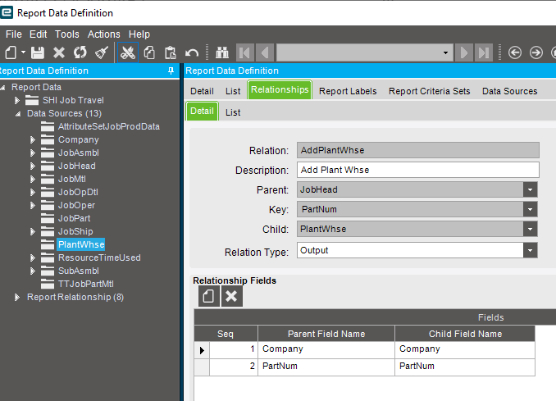Select the Relationships tab

pyautogui.click(x=280, y=89)
